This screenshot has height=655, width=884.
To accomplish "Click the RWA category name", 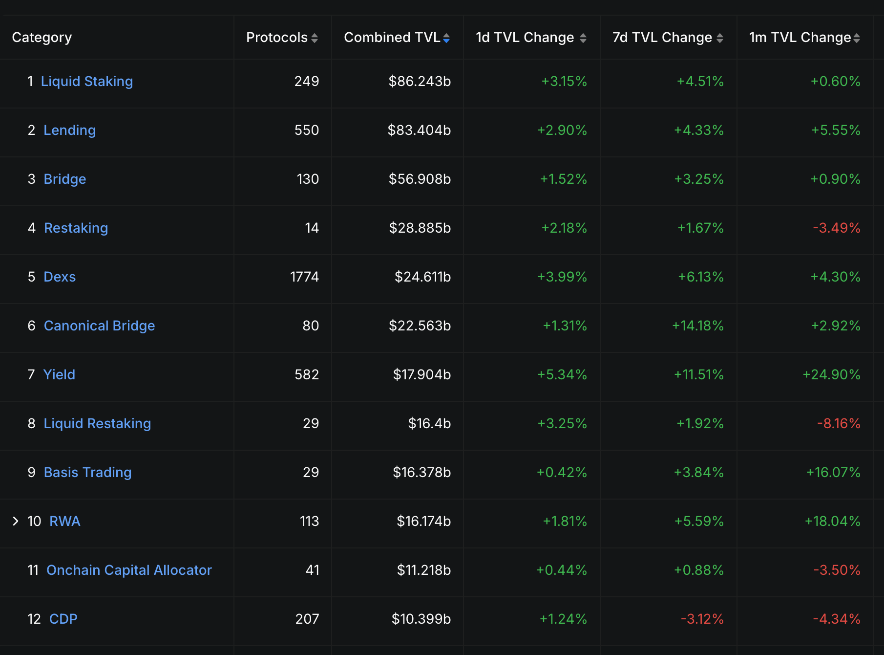I will pyautogui.click(x=64, y=521).
